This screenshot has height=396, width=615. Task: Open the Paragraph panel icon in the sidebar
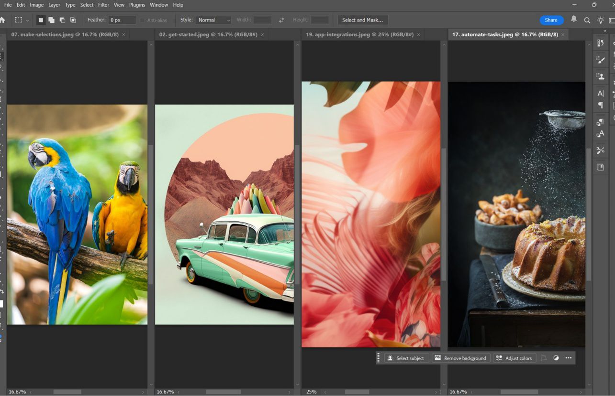pos(601,106)
